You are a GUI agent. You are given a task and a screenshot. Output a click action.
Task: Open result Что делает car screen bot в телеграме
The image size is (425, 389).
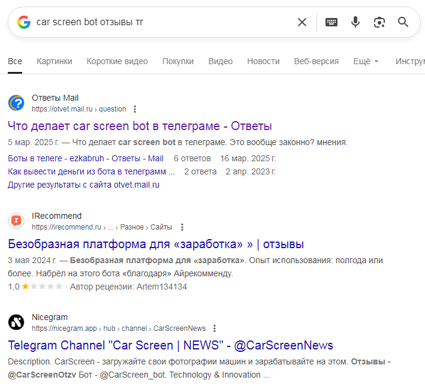coord(140,126)
